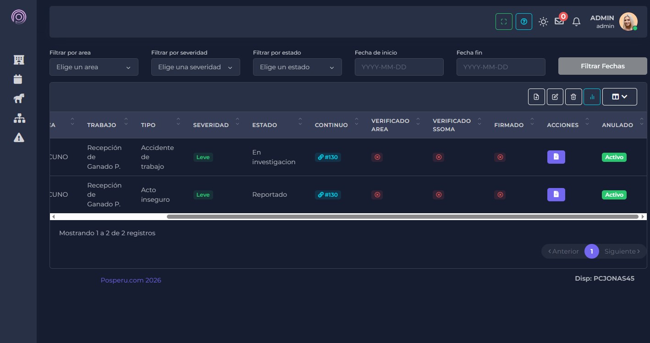Click the Activo badge in the Reportado row
Viewport: 650px width, 343px height.
[614, 195]
